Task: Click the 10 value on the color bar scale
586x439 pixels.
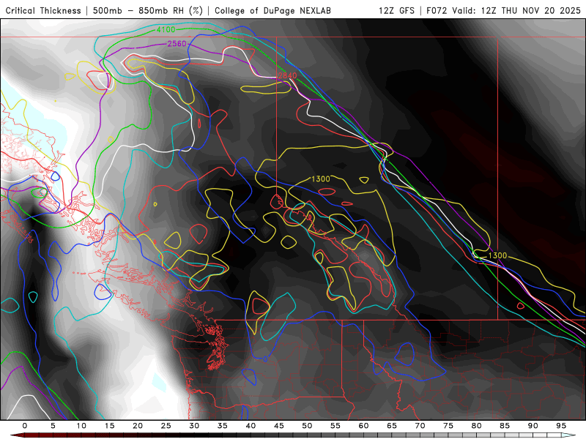Action: point(81,426)
